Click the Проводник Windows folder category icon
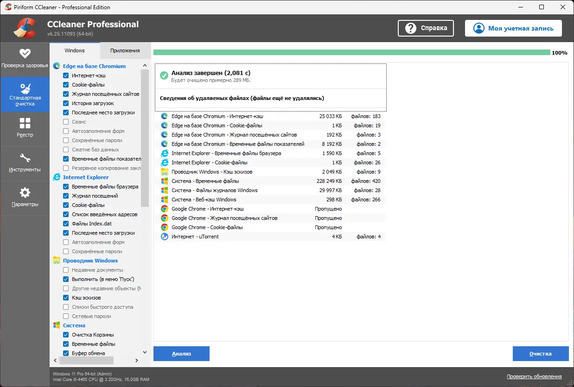 click(x=57, y=261)
